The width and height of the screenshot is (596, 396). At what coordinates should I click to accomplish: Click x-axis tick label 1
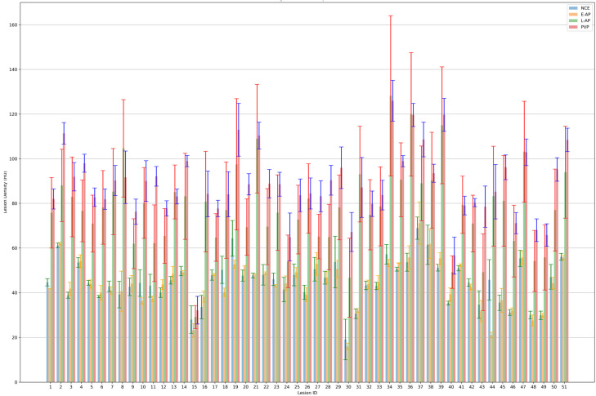(x=50, y=387)
